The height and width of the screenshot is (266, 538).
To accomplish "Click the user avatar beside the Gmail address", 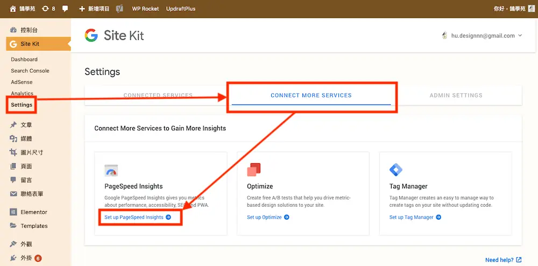I will point(445,36).
